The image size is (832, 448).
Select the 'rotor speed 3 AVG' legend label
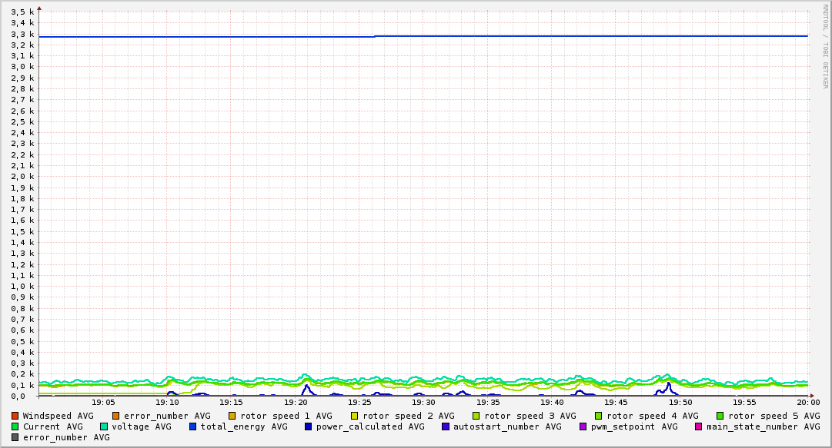pos(530,416)
